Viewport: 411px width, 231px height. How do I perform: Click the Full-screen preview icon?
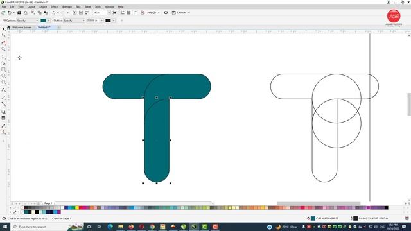point(114,13)
